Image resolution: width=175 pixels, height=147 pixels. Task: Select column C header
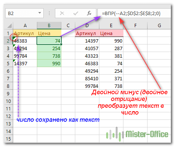coord(68,26)
